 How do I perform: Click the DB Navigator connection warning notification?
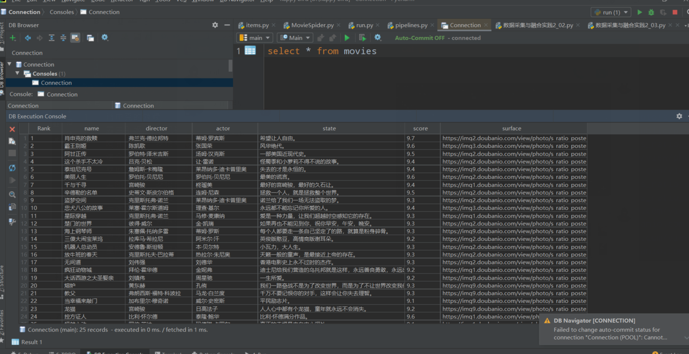point(614,329)
